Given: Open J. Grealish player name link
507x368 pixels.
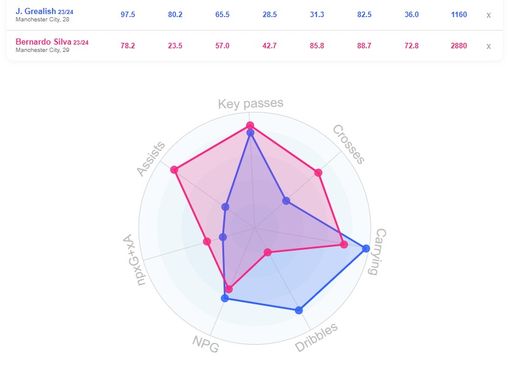Looking at the screenshot, I should coord(35,12).
